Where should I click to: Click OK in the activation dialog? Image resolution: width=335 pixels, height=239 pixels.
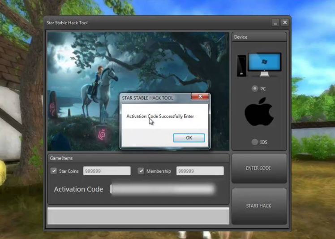[x=189, y=138]
